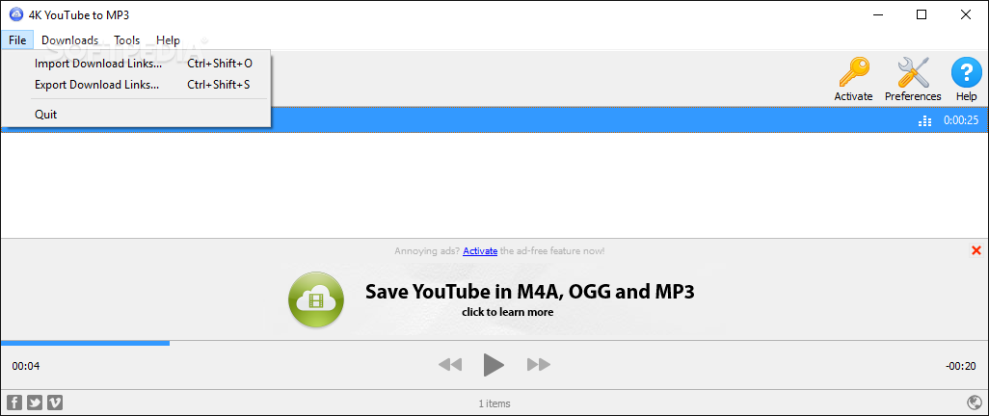The image size is (989, 416).
Task: Close the ad banner with red X
Action: (x=976, y=250)
